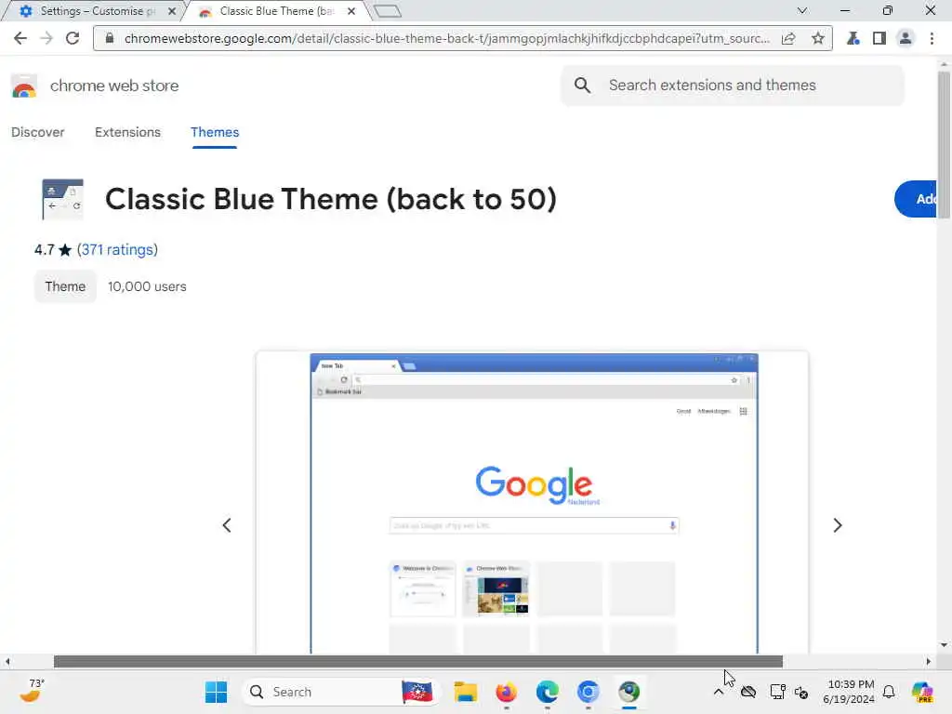
Task: Open the new tab button
Action: 388,11
